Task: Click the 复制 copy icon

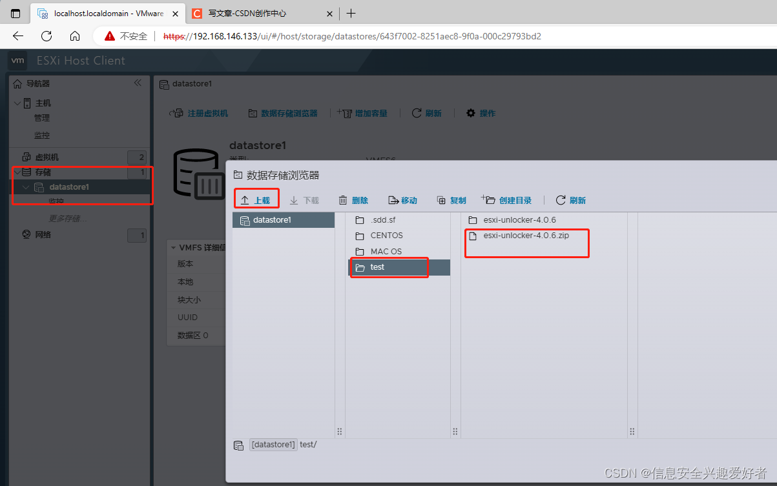Action: pos(440,199)
